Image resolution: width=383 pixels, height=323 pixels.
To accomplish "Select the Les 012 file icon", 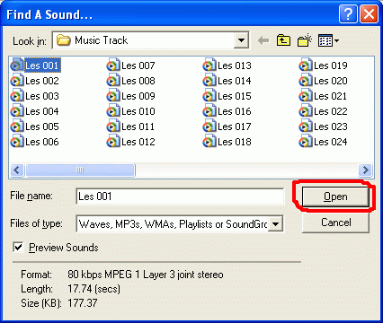I will [x=113, y=142].
